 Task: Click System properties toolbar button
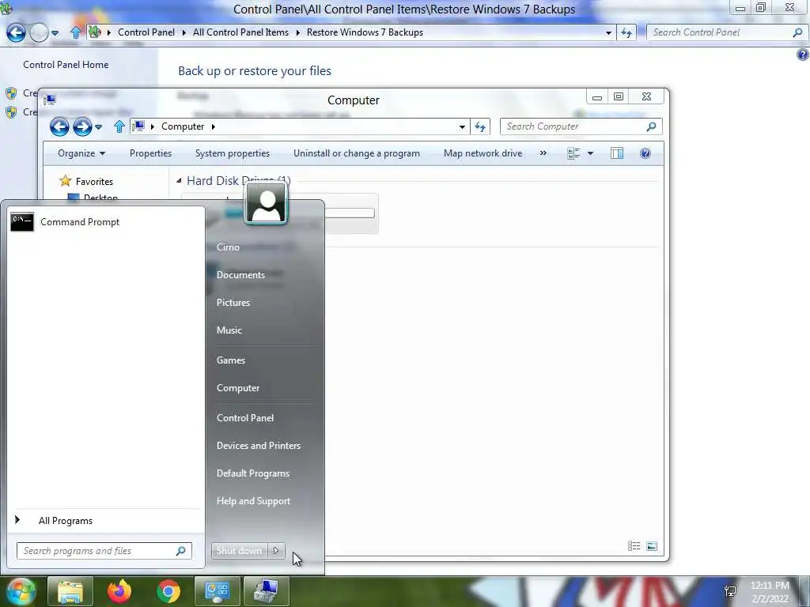point(233,153)
